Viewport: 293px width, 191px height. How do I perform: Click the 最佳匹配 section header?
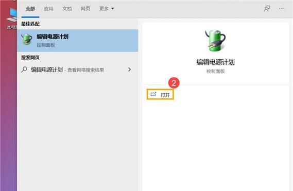(x=30, y=24)
